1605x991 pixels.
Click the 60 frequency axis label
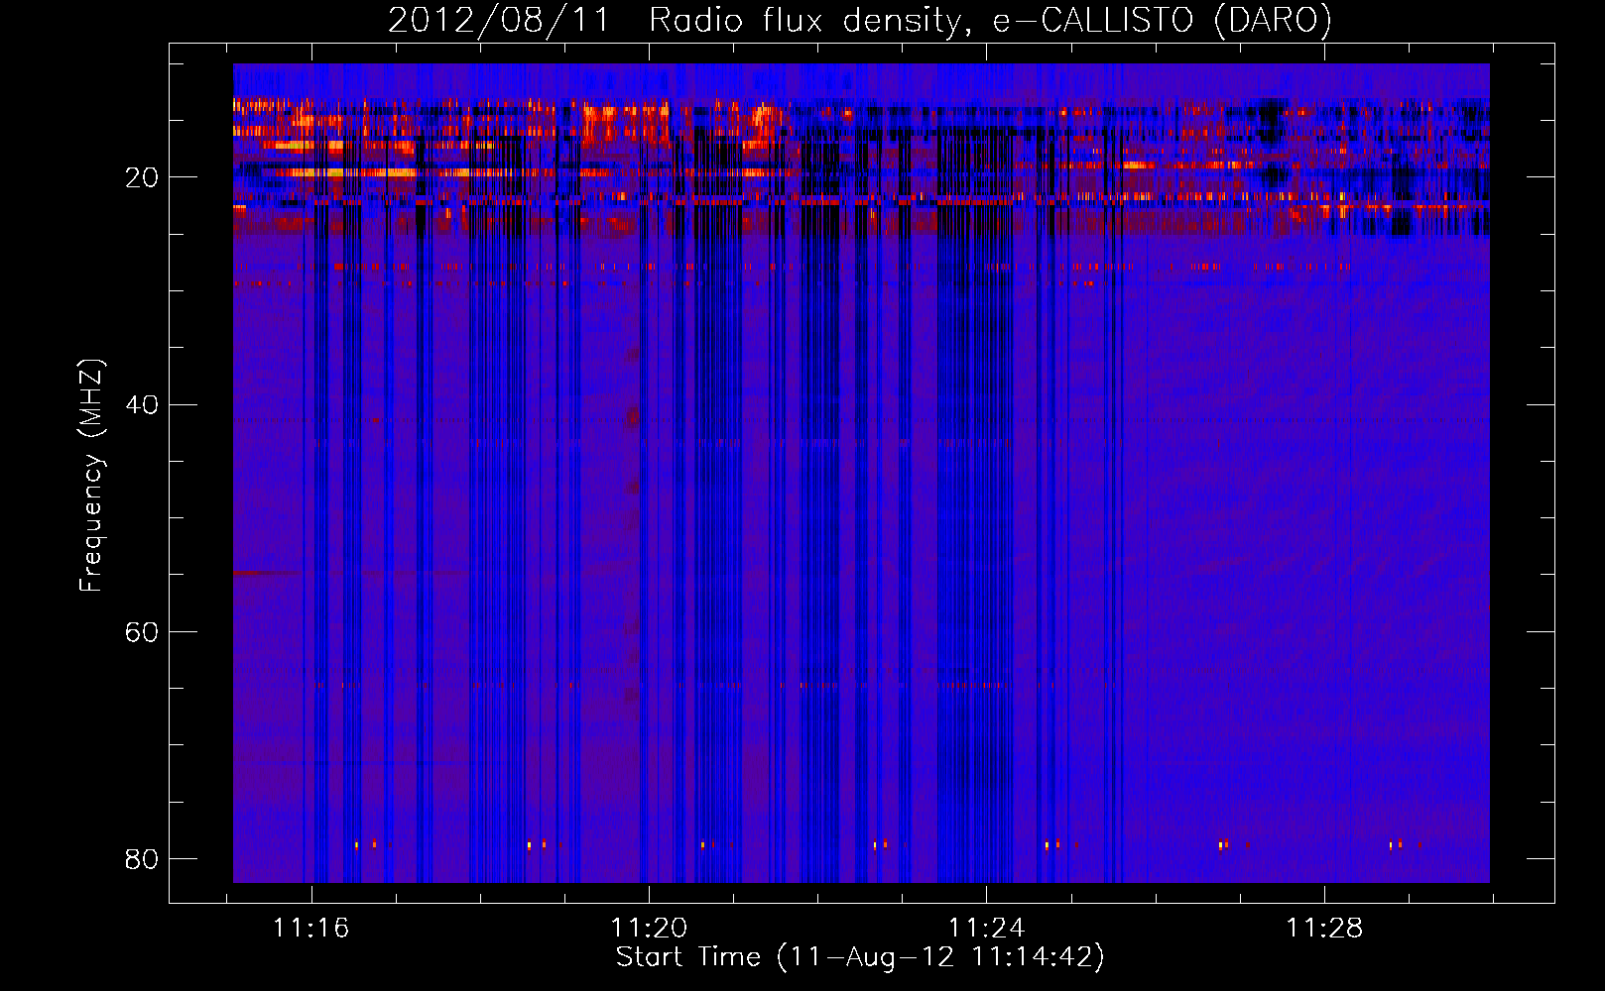[142, 631]
